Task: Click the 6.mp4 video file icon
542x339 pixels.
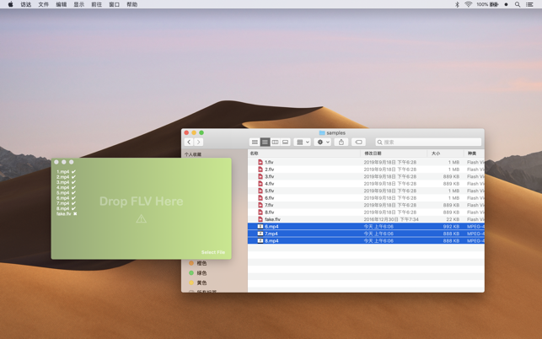Action: coord(260,227)
